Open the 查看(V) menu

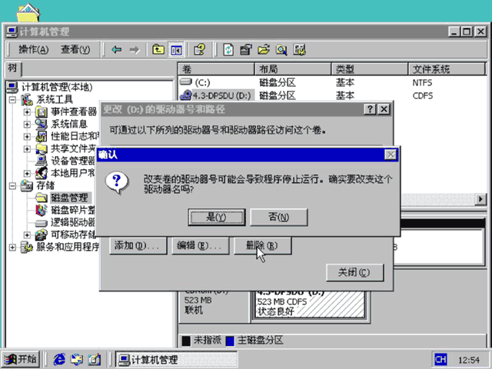[75, 49]
